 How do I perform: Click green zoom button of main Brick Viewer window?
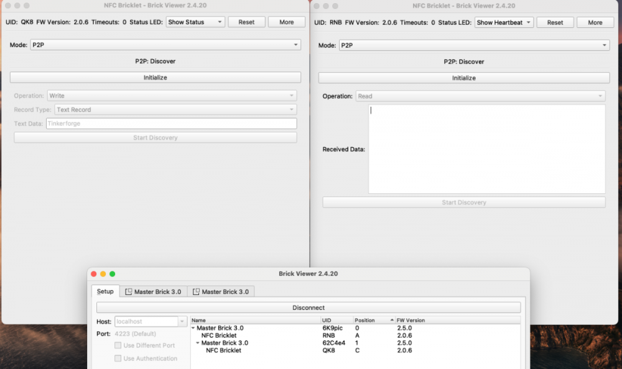tap(112, 274)
